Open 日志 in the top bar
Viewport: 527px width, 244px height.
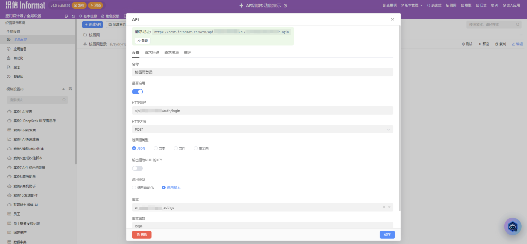click(x=481, y=6)
